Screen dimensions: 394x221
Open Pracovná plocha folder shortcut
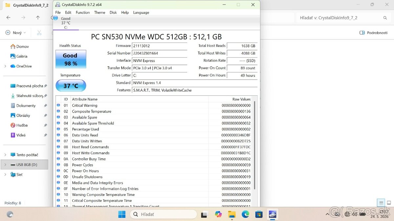(27, 86)
